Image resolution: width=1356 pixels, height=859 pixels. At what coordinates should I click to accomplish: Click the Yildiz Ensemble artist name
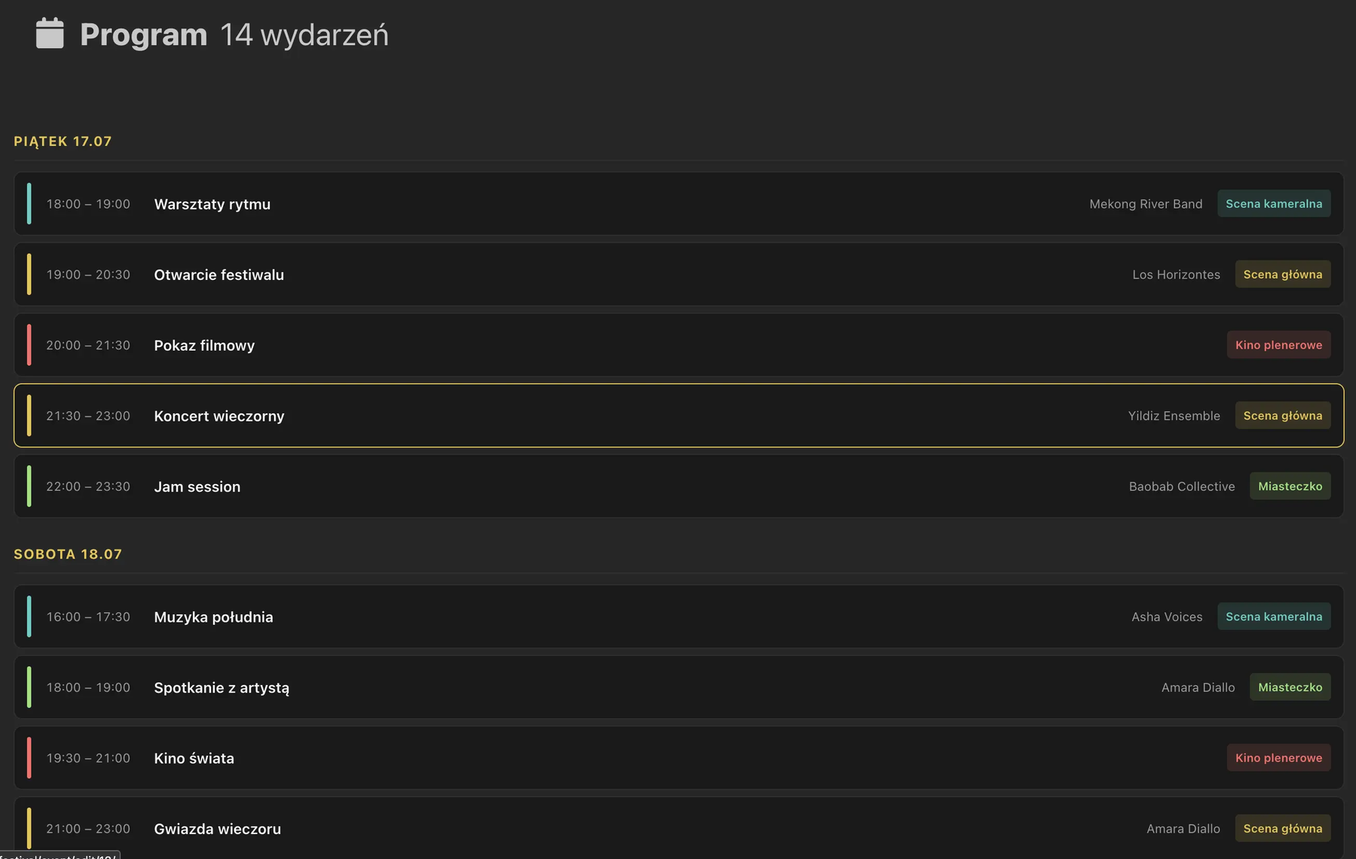point(1174,416)
